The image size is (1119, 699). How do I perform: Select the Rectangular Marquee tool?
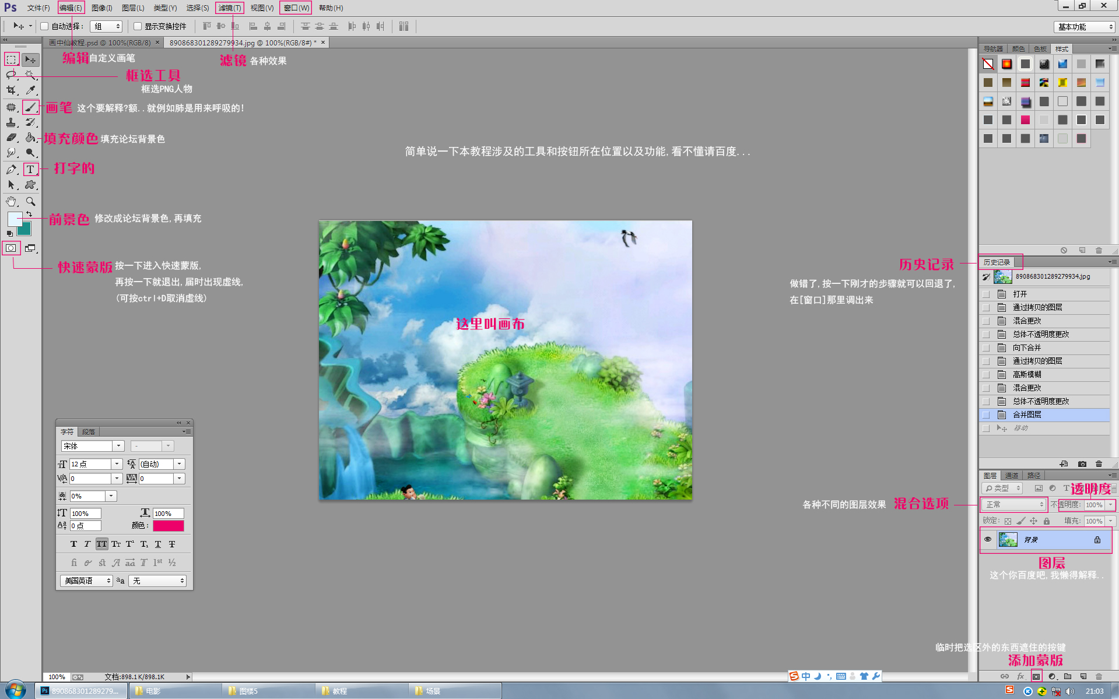tap(11, 59)
